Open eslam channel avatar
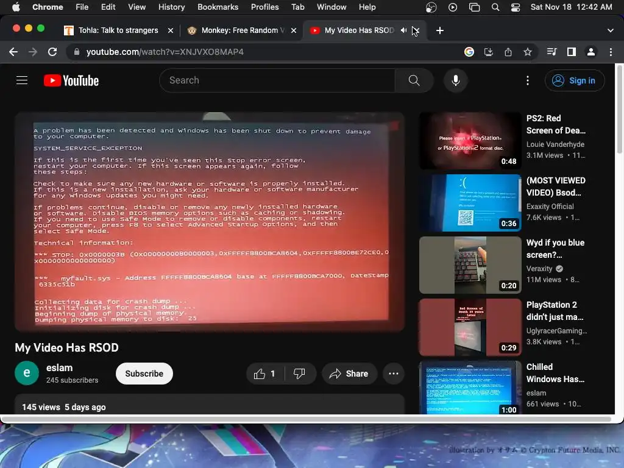The image size is (624, 468). [x=27, y=373]
